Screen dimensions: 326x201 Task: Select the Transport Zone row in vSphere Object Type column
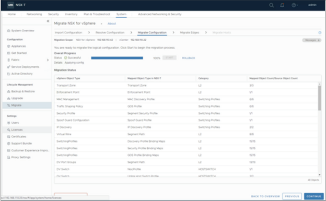pyautogui.click(x=66, y=86)
